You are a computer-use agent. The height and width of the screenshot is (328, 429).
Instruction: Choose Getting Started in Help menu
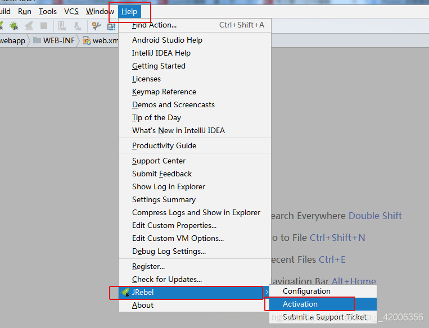195,66
